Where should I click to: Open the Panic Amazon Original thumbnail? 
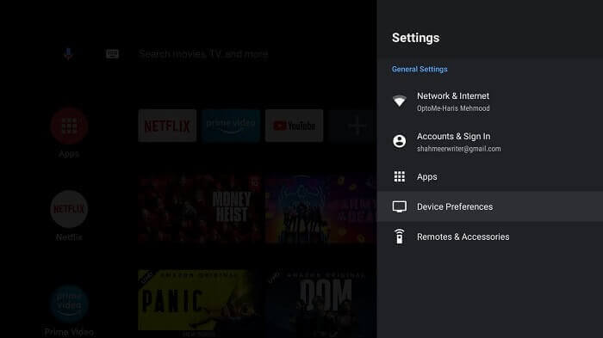pyautogui.click(x=200, y=300)
